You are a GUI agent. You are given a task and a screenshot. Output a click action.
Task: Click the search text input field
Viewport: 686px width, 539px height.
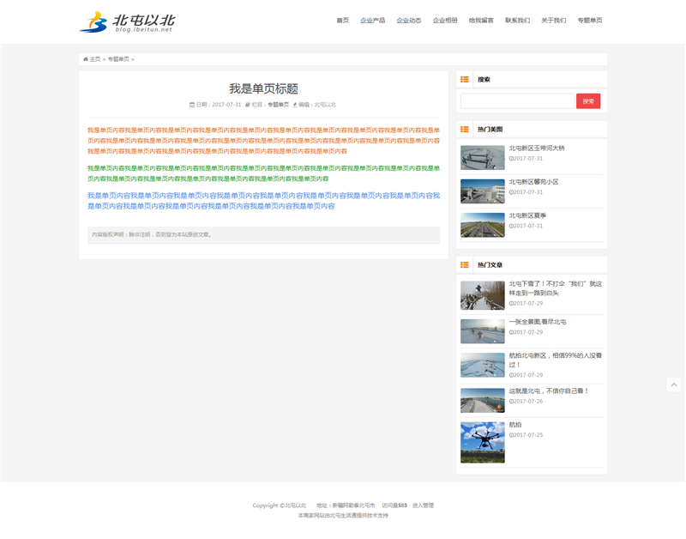[x=516, y=101]
